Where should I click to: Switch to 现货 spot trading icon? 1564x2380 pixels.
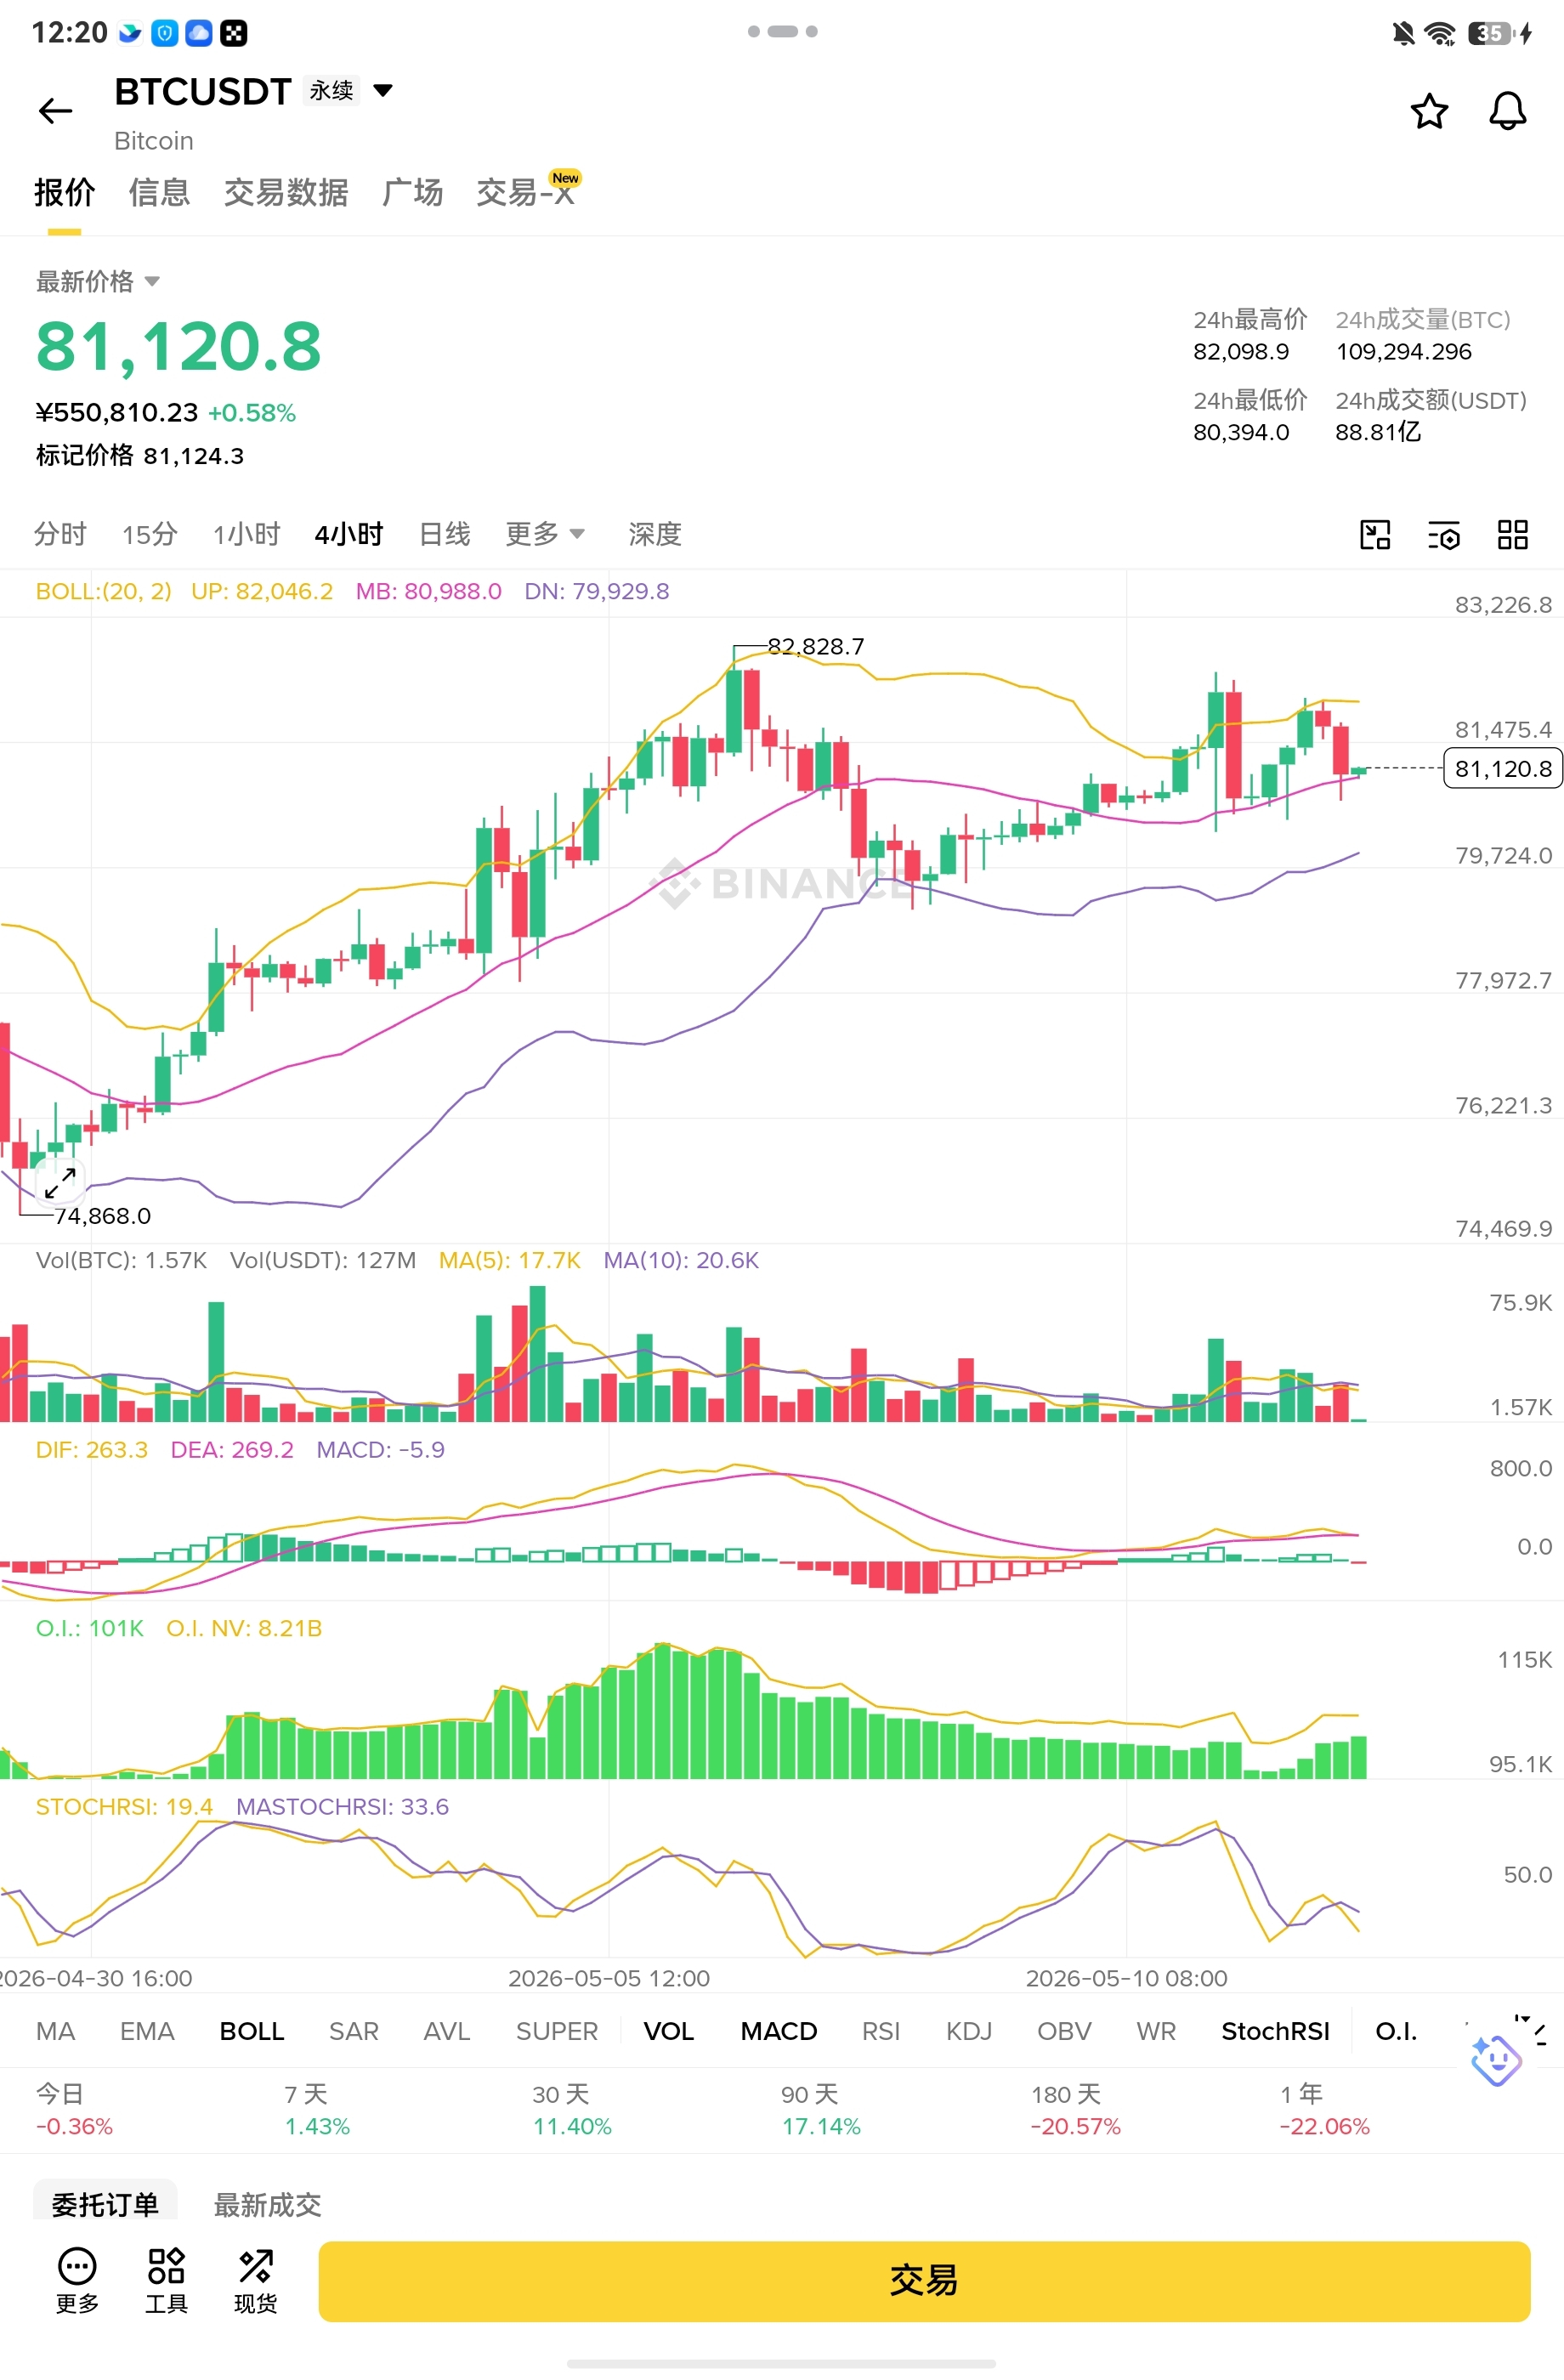tap(255, 2281)
